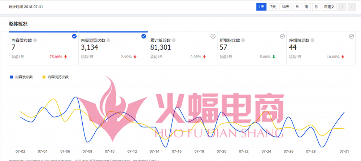
Task: Click the green down arrow beside 5.00%
Action: pyautogui.click(x=274, y=57)
